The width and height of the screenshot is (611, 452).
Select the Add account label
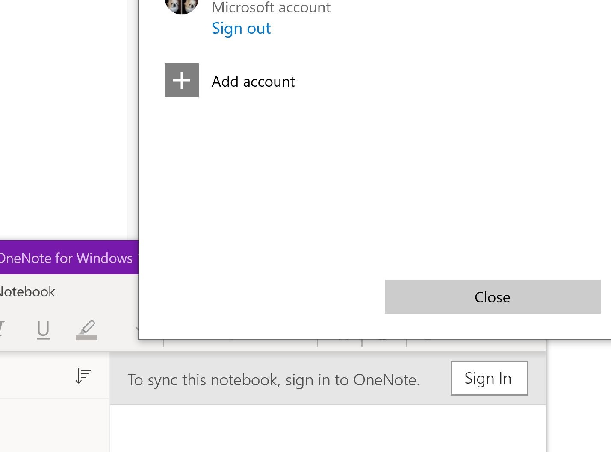click(x=253, y=81)
